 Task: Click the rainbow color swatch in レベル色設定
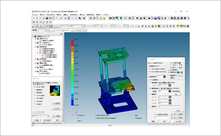[180, 72]
